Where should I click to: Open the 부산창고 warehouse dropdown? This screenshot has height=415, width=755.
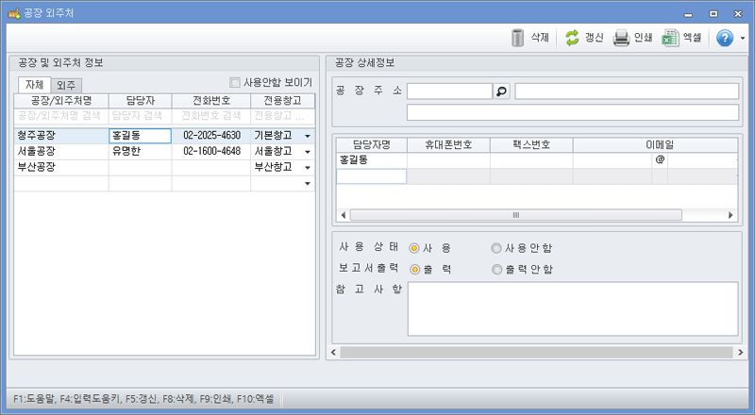pyautogui.click(x=307, y=168)
